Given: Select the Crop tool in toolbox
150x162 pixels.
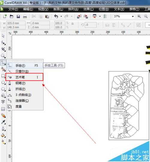Looking at the screenshot, I should (x=3, y=49).
